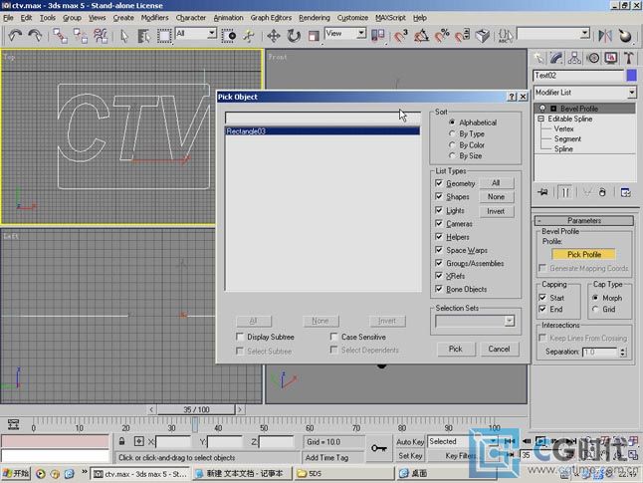Open the Named Selection Sets dropdown
This screenshot has width=643, height=483.
[585, 33]
